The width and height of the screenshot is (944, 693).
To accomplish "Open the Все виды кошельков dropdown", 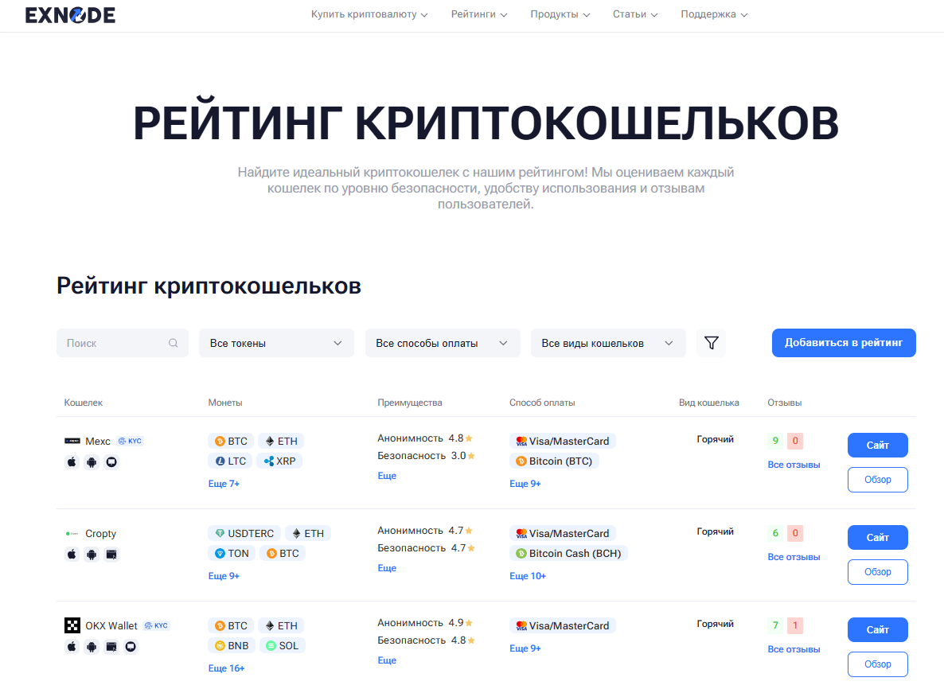I will point(608,342).
